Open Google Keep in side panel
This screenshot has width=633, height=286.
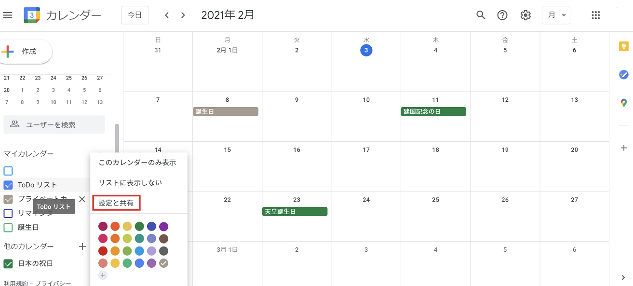pos(624,46)
